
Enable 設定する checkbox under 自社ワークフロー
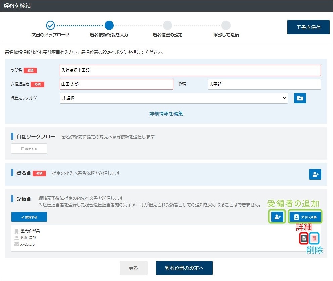click(x=29, y=149)
